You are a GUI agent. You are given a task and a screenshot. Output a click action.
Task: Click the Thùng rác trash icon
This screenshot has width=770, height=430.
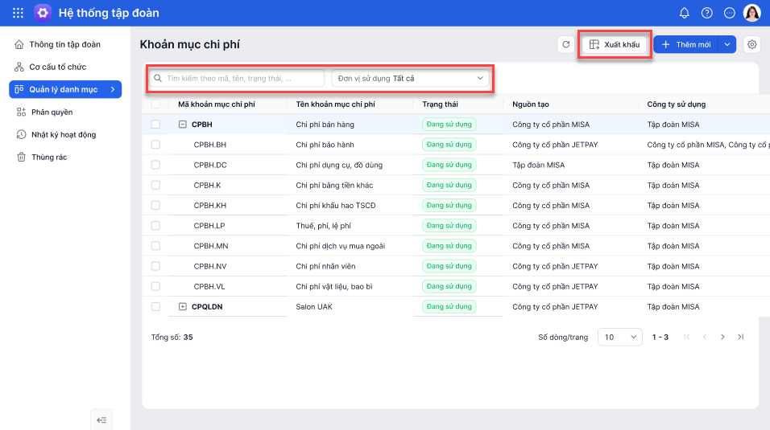tap(21, 157)
